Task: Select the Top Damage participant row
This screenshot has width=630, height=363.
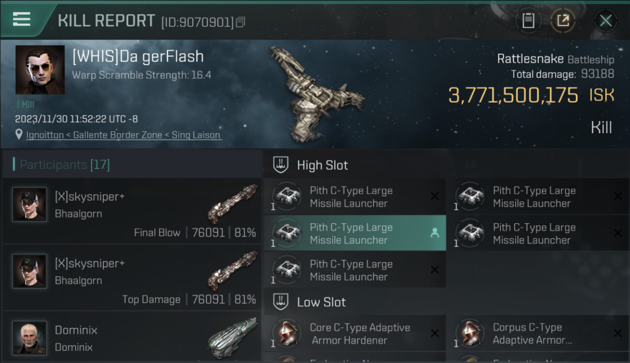Action: coord(132,277)
